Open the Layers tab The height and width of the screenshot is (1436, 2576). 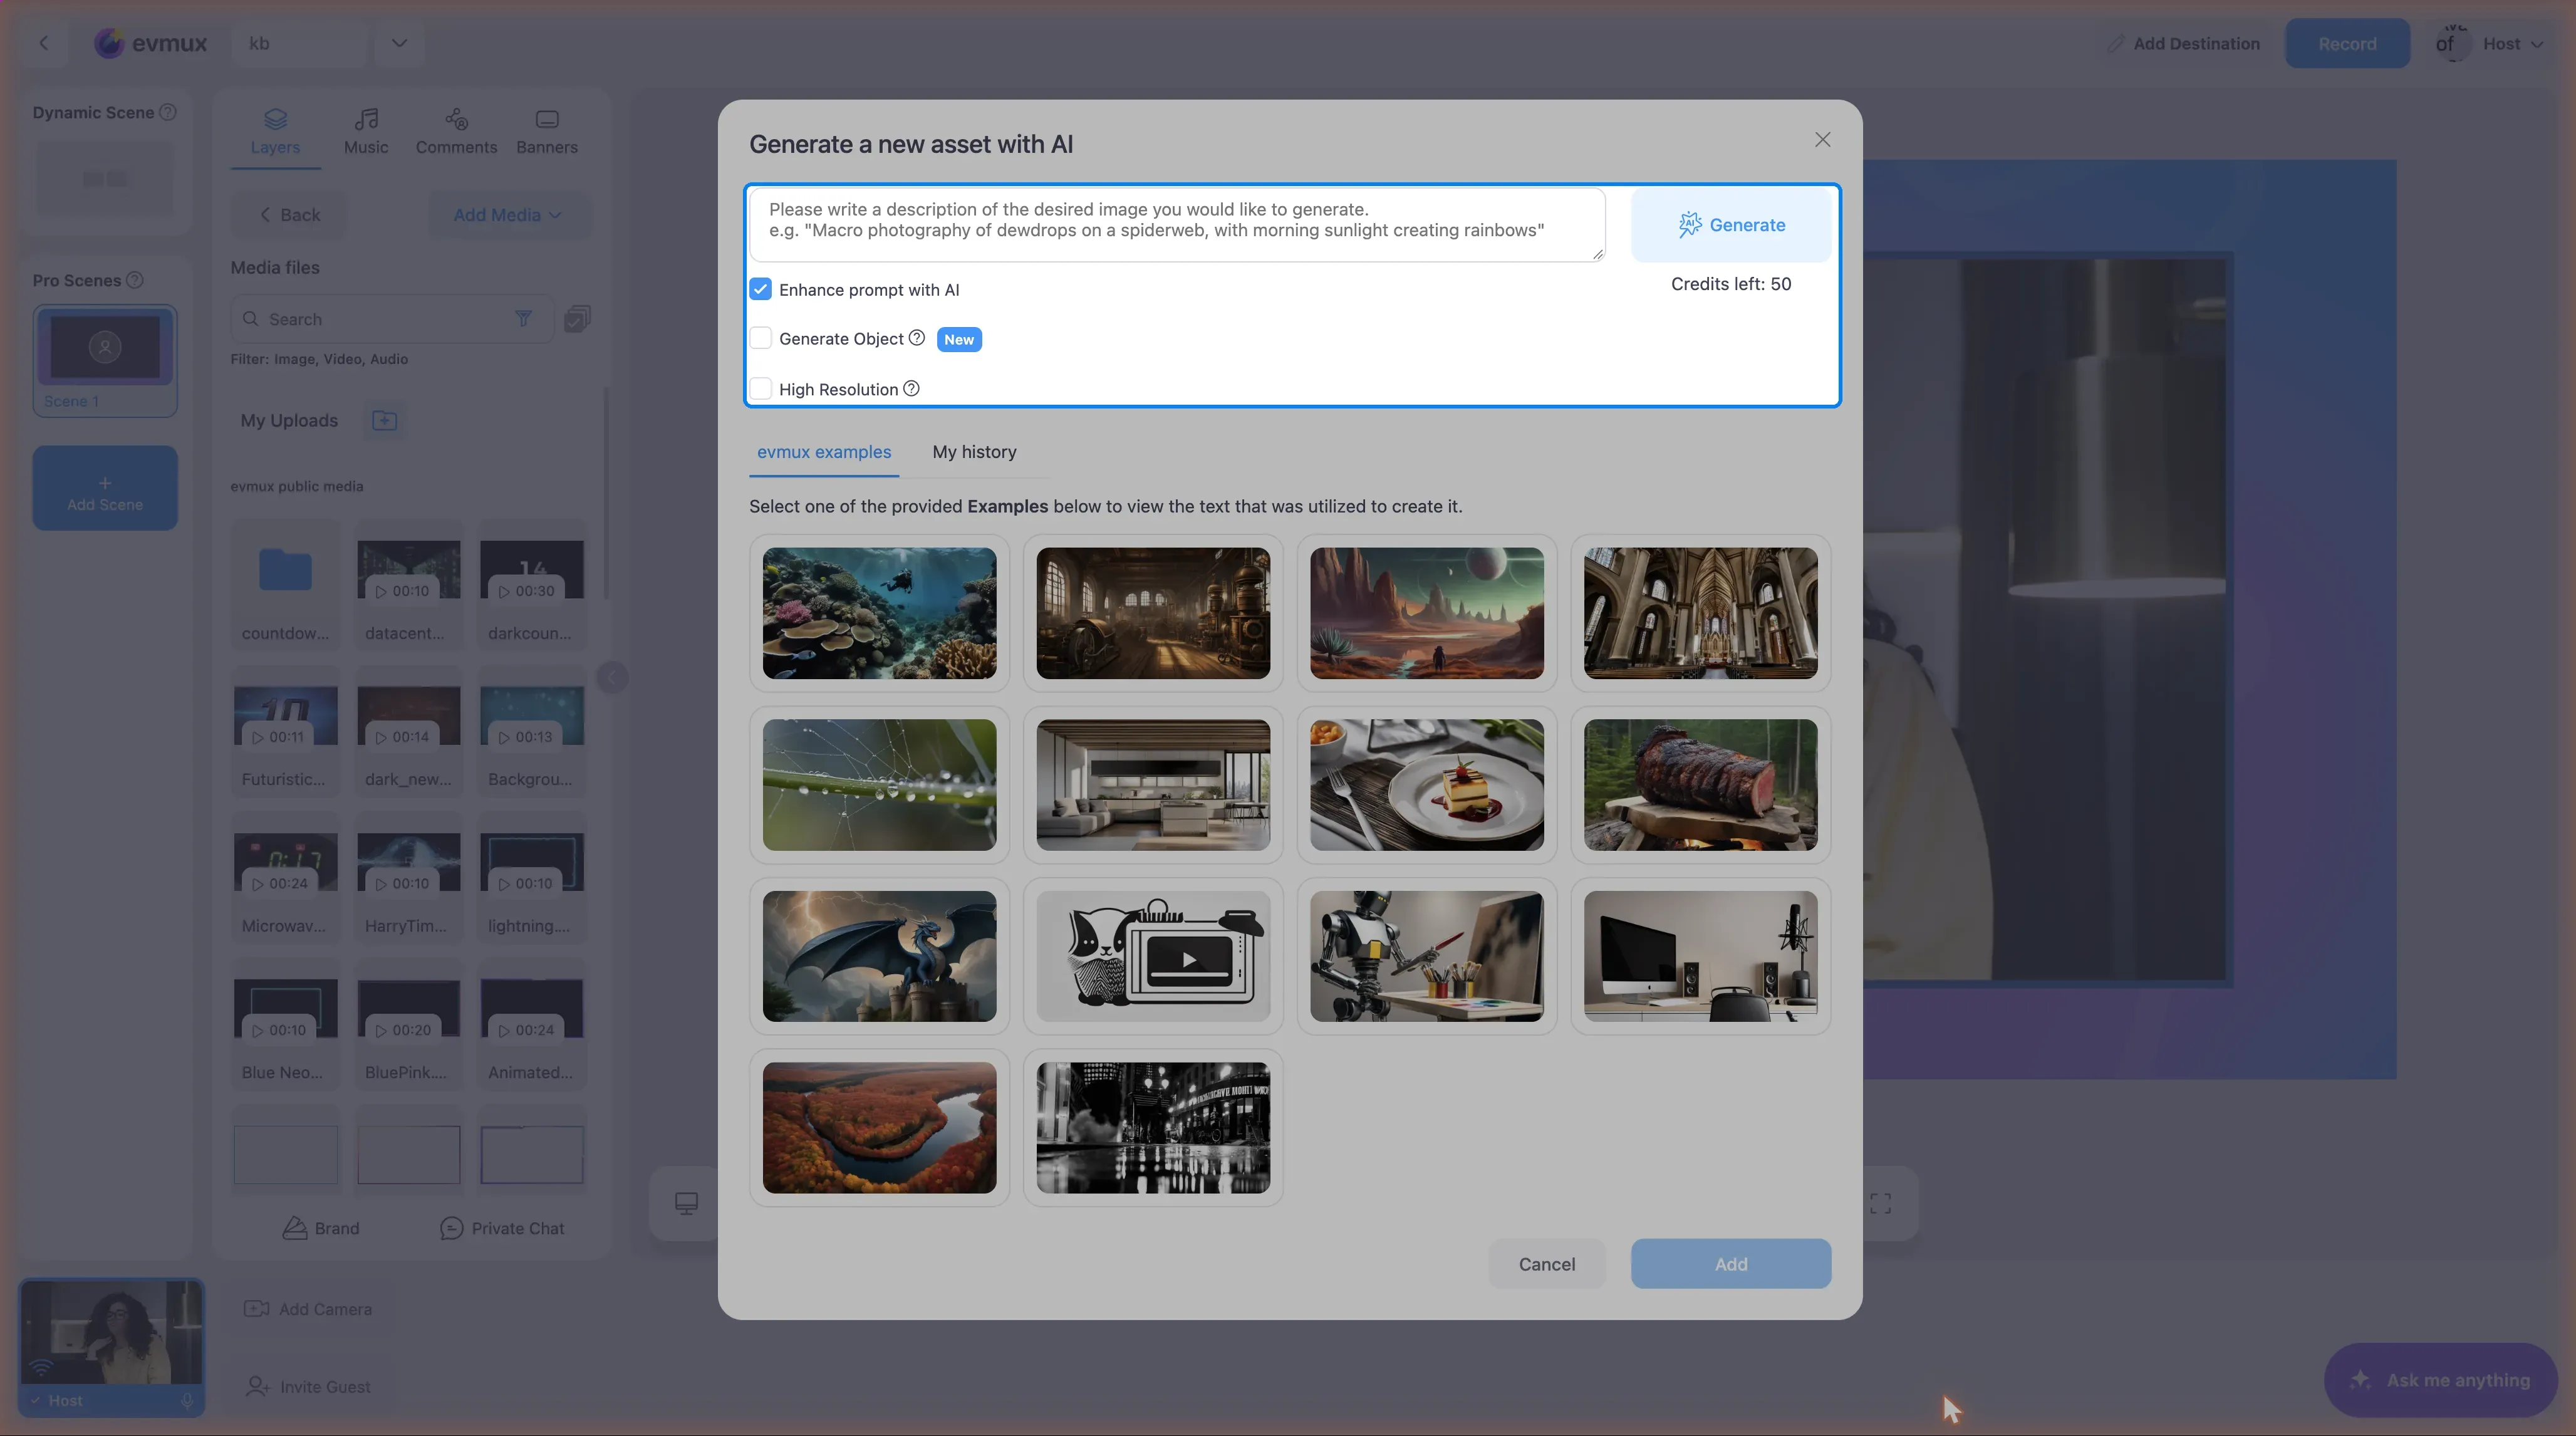click(275, 132)
